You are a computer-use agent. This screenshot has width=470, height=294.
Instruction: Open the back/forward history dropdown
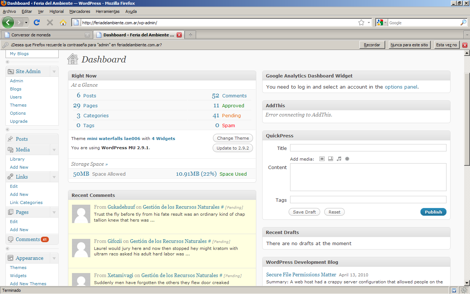26,22
